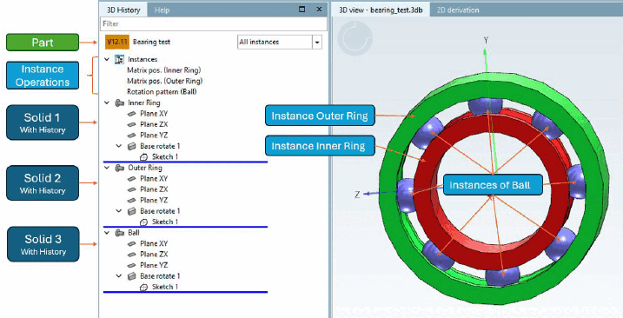Click Sketch 1 icon under Inner Ring
The height and width of the screenshot is (318, 623).
[144, 157]
